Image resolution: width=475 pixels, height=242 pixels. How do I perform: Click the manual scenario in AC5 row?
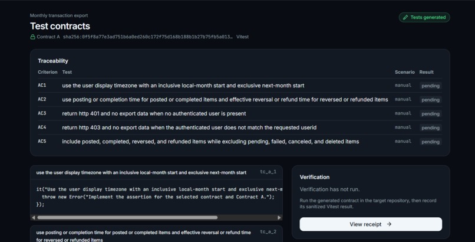click(403, 141)
